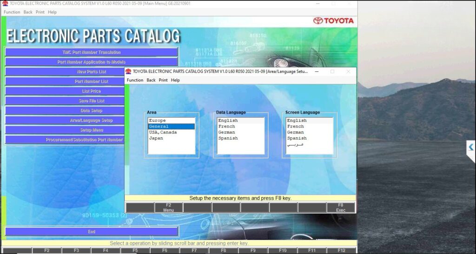Click Toyota app icon in Main Menu title bar
The height and width of the screenshot is (254, 476).
point(5,3)
